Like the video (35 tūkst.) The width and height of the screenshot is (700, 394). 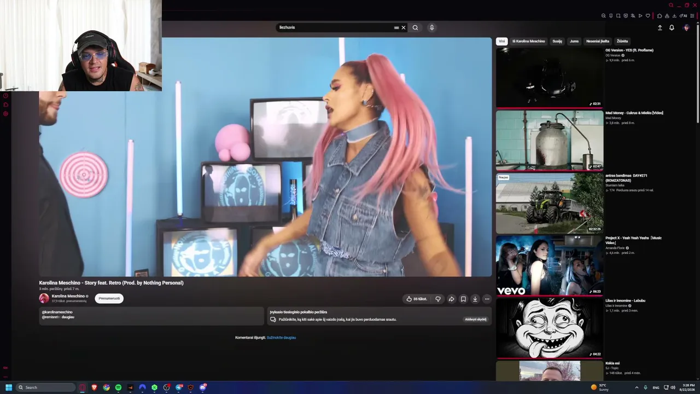pos(416,299)
